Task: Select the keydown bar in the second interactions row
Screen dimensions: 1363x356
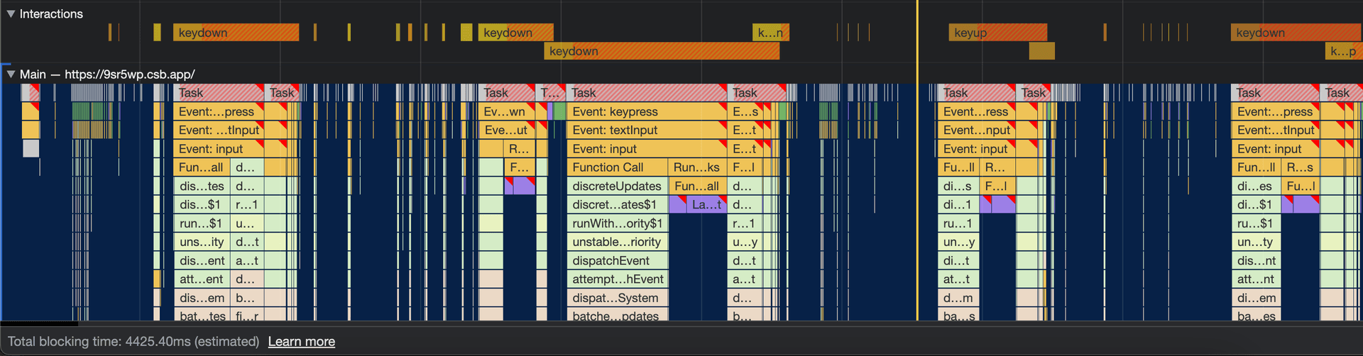Action: point(660,51)
